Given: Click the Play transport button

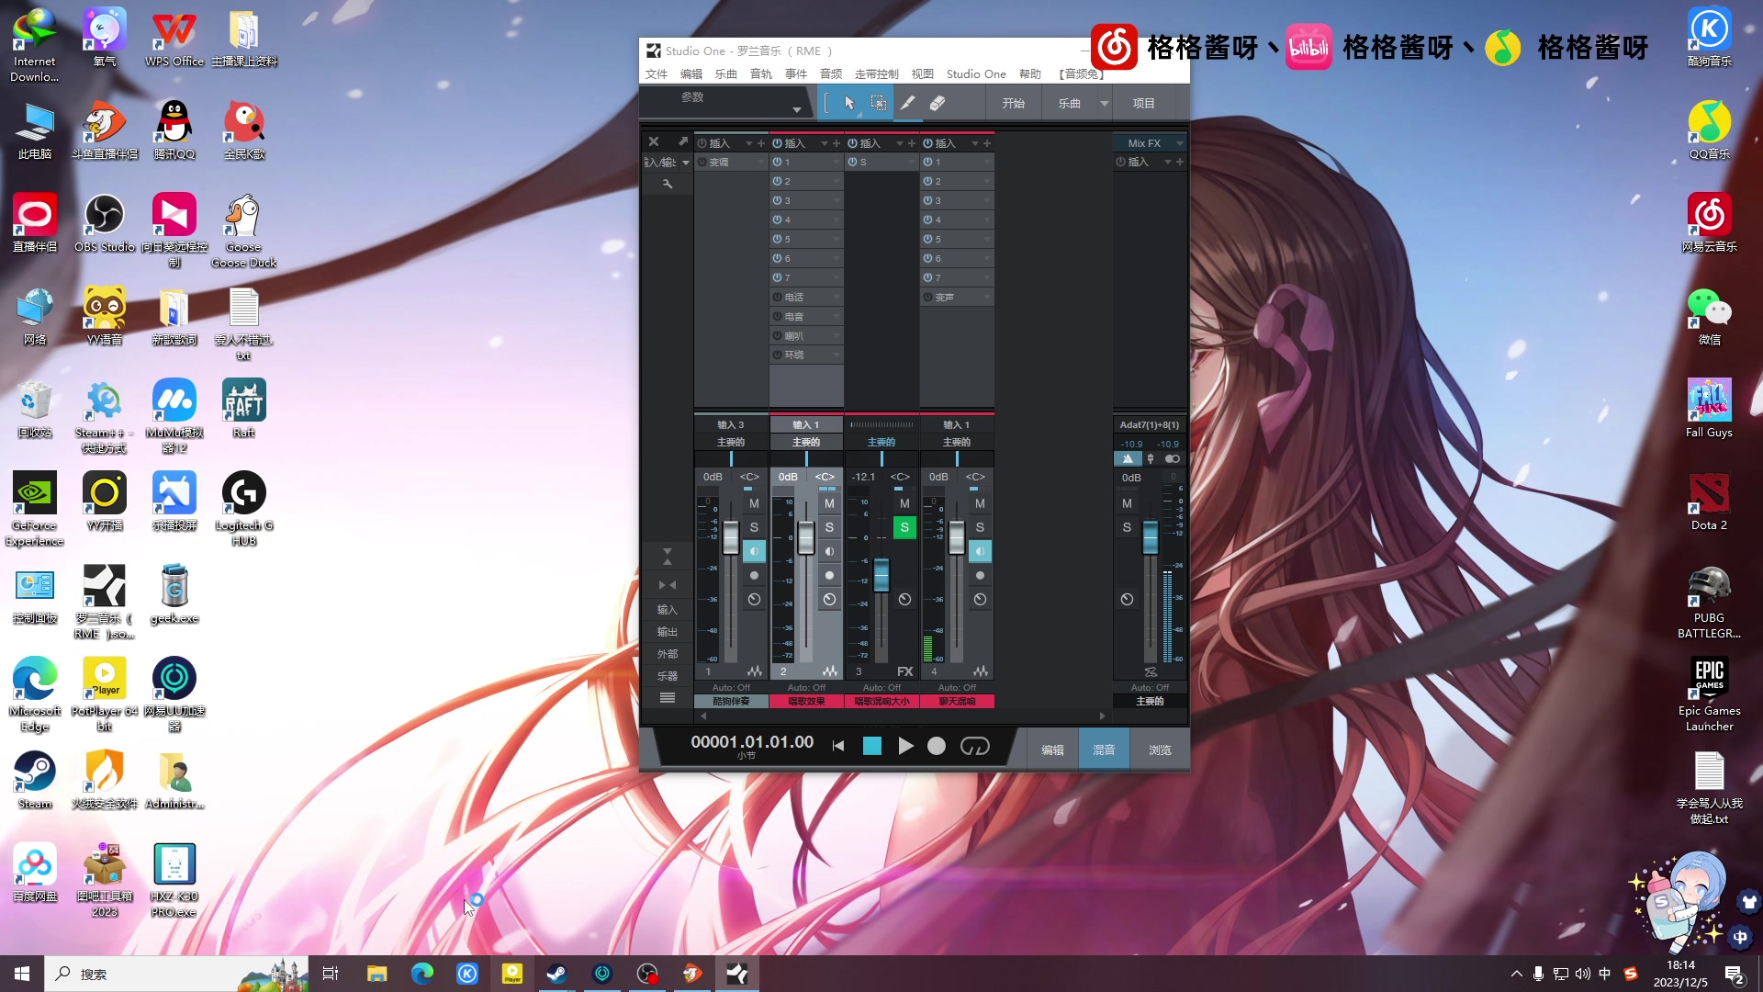Looking at the screenshot, I should 905,746.
